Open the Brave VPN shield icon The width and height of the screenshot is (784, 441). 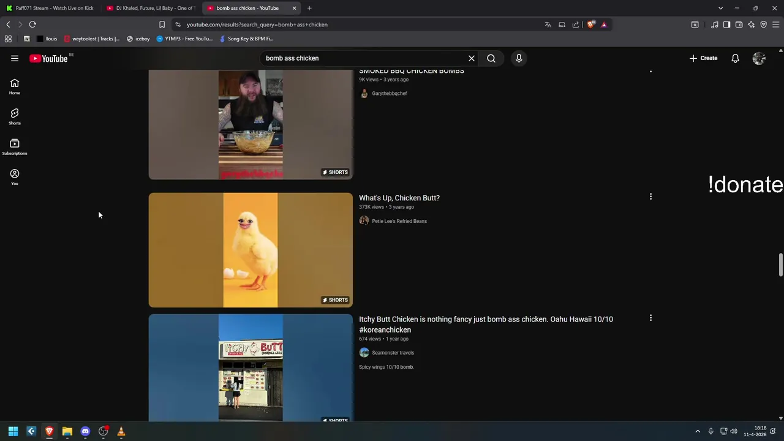click(763, 24)
